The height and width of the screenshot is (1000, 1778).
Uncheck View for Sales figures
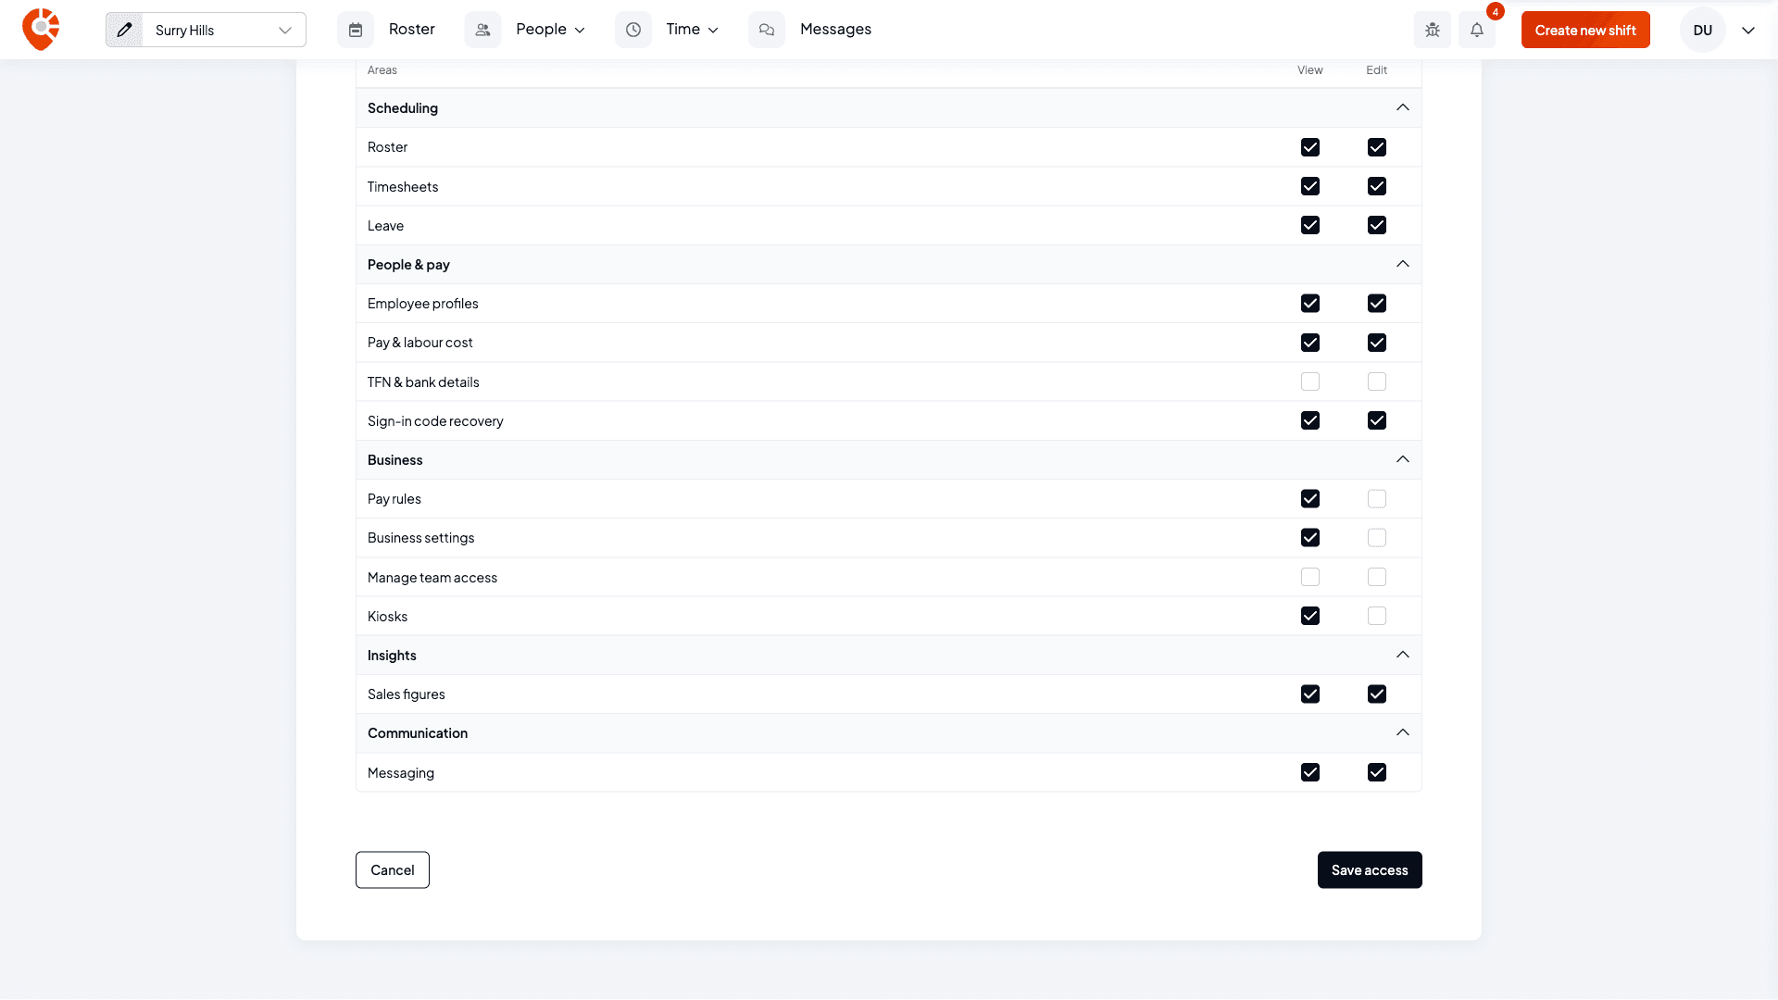[x=1310, y=694]
